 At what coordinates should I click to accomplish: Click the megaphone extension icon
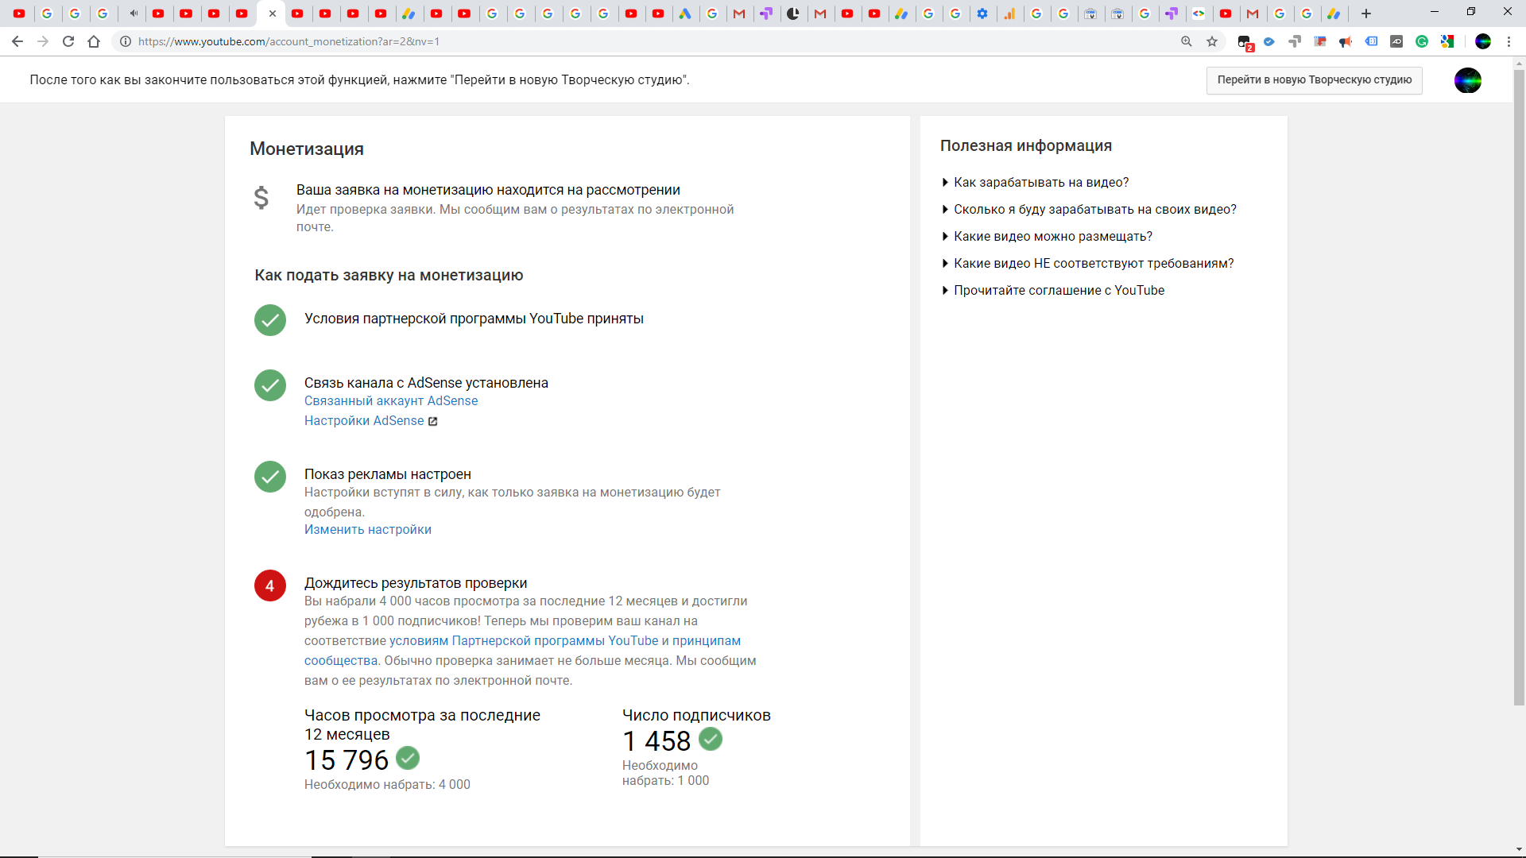(1346, 41)
